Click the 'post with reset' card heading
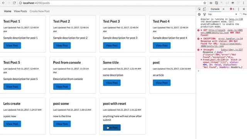Viewport: 247px width, 139px height. (x=115, y=103)
